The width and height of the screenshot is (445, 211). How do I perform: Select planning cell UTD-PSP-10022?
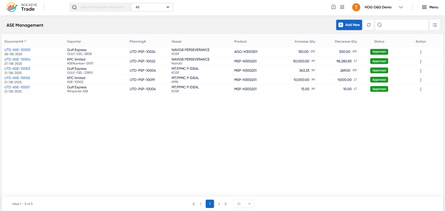[143, 61]
